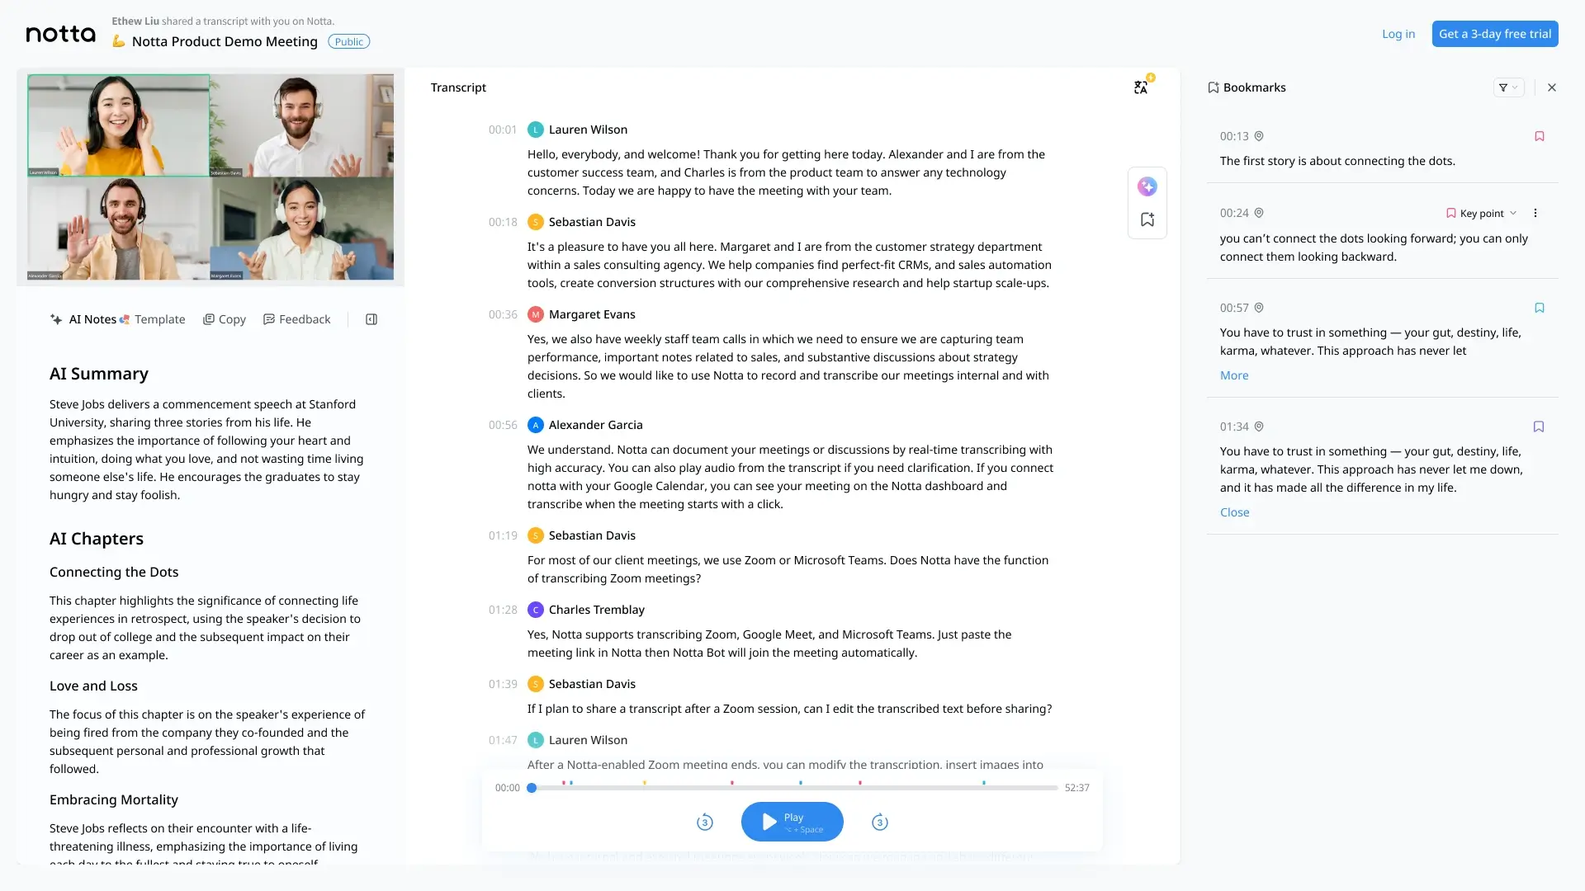Click the Key point label dropdown at 00:24
1585x891 pixels.
1483,212
